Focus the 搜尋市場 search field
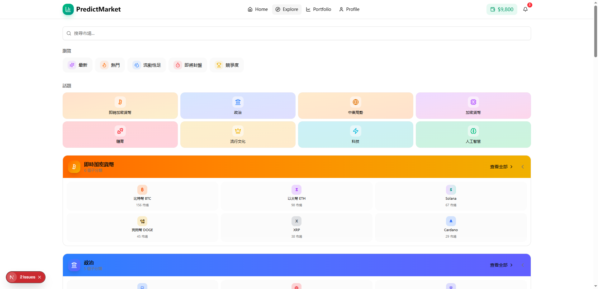The height and width of the screenshot is (289, 598). 297,33
